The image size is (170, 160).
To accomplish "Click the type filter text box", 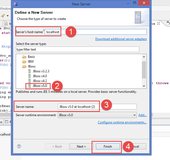I will (x=77, y=49).
